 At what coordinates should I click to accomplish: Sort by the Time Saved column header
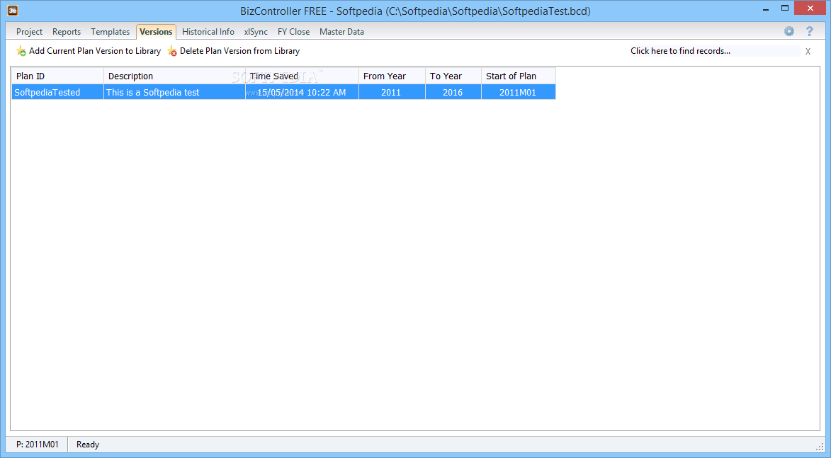(x=302, y=76)
